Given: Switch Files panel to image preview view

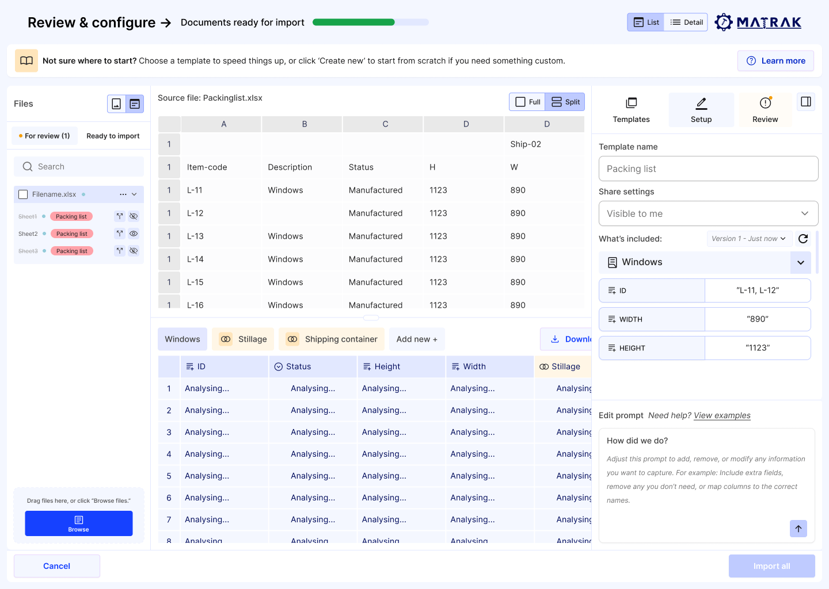Looking at the screenshot, I should [116, 104].
